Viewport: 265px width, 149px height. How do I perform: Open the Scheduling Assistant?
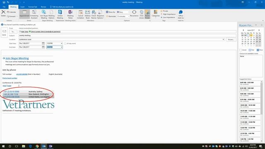pyautogui.click(x=34, y=14)
